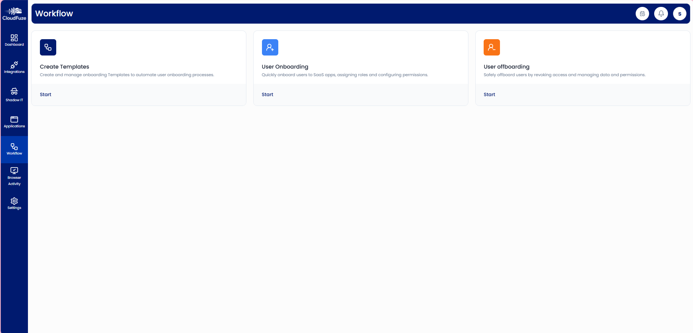Screen dimensions: 693x333
Task: Open the profile menu labeled S
Action: (x=680, y=13)
